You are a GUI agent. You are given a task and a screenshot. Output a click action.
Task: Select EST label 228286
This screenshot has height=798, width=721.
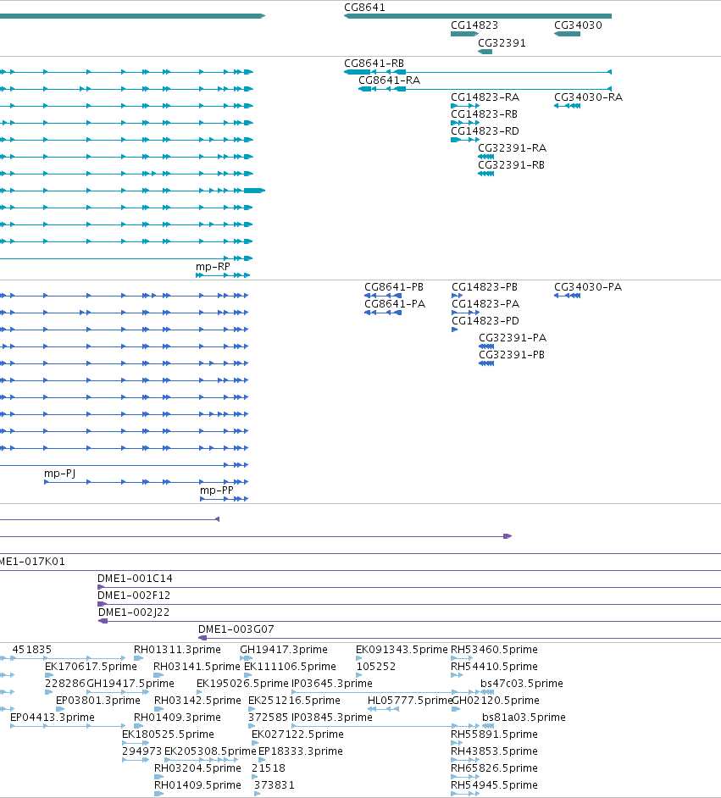(65, 684)
